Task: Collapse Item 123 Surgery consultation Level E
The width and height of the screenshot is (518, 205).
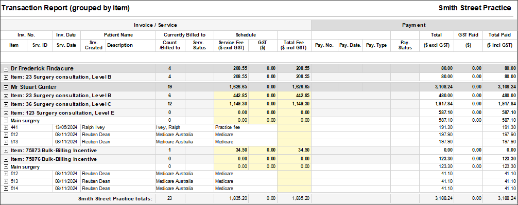Action: (6, 113)
